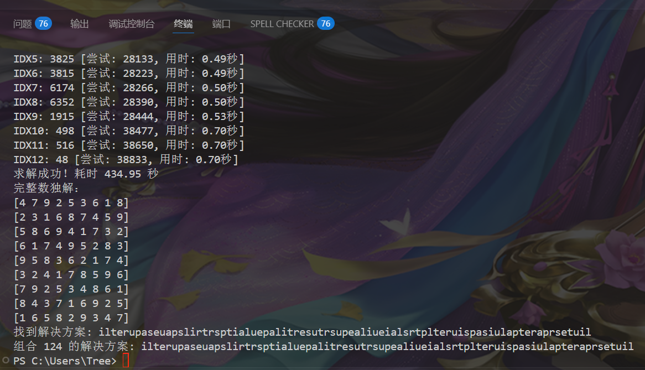The height and width of the screenshot is (370, 645).
Task: Click the line 求解成功! 耗时 434.95 秒
Action: coord(86,174)
